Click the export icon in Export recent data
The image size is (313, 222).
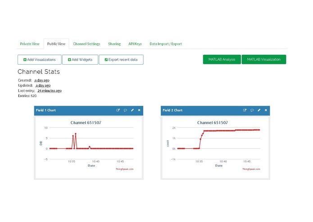[x=106, y=59]
